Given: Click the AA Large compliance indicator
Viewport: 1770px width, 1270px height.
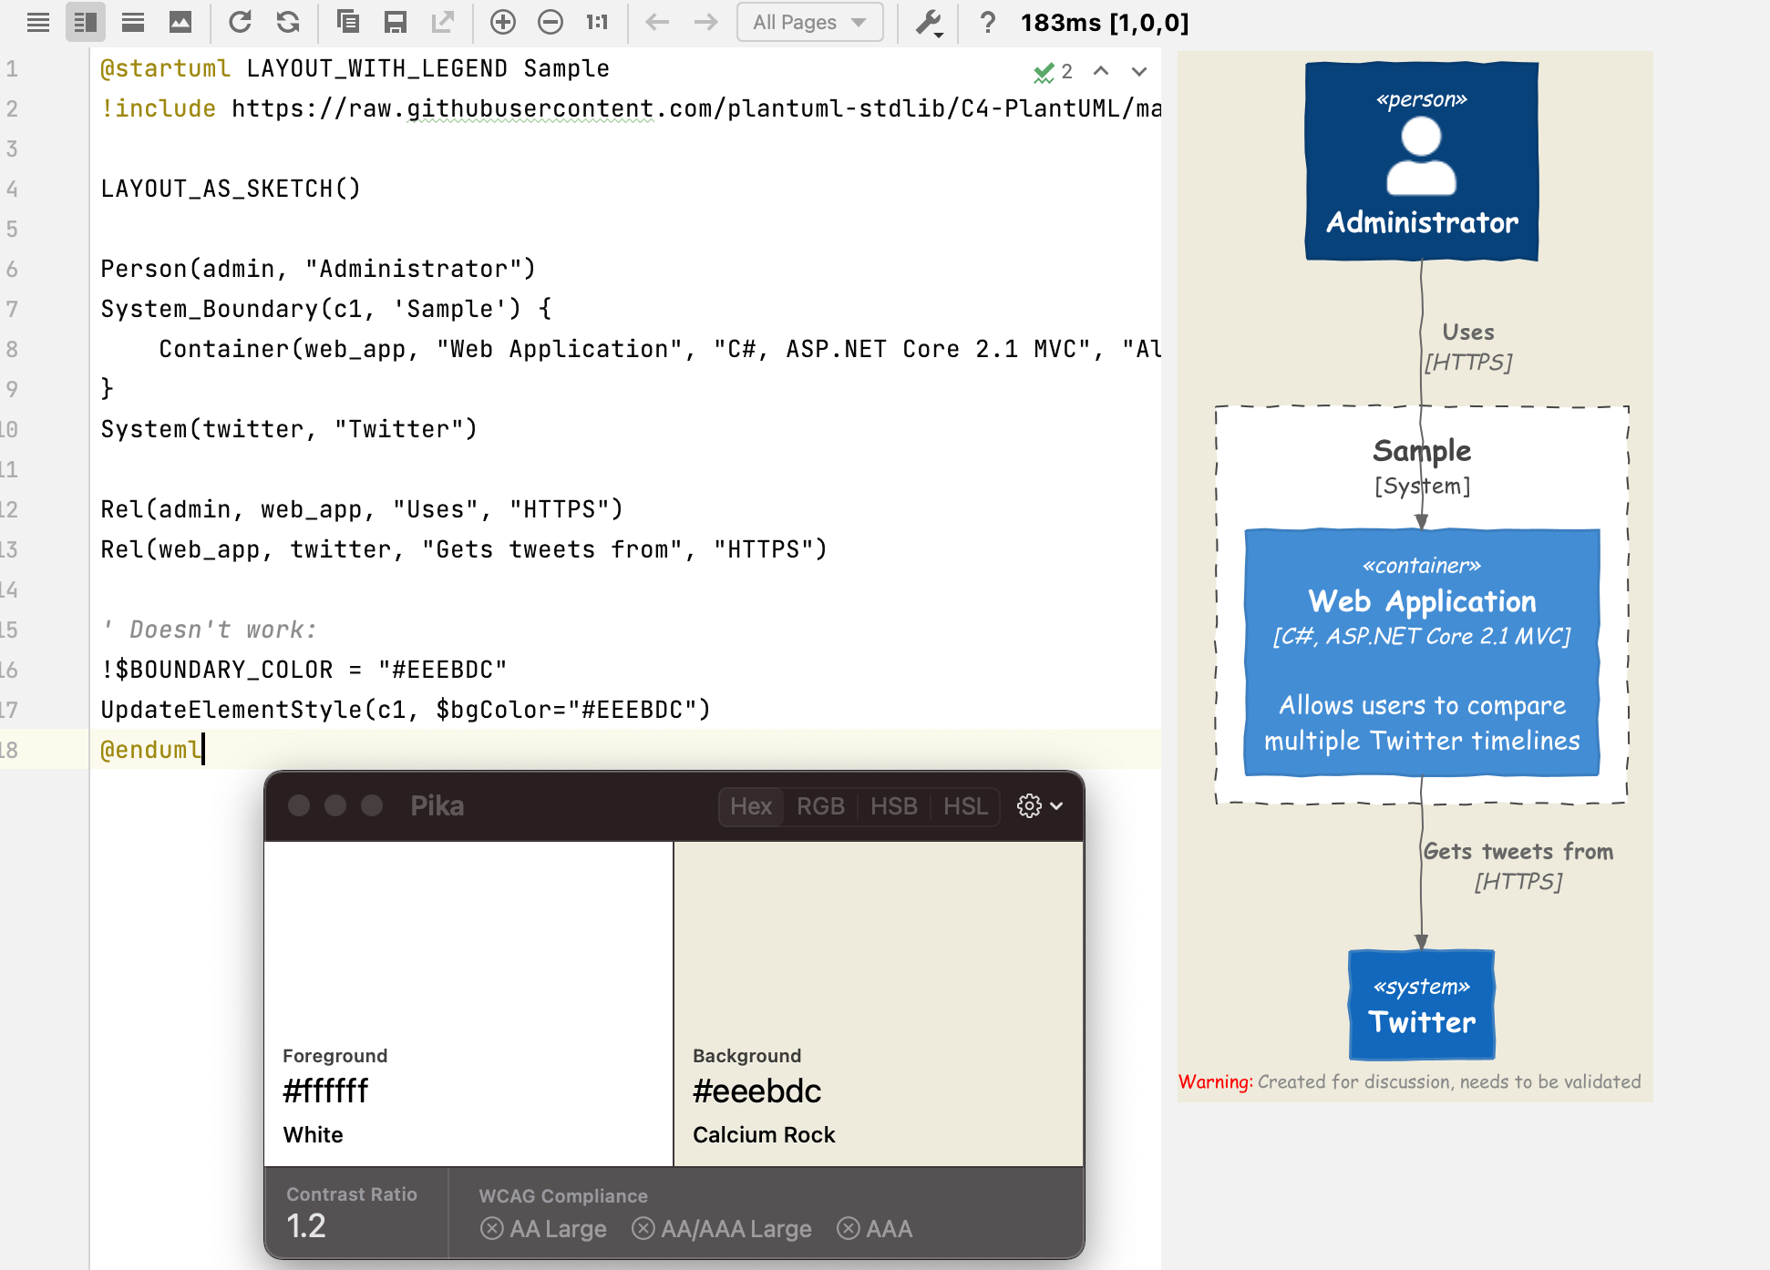Looking at the screenshot, I should point(543,1228).
